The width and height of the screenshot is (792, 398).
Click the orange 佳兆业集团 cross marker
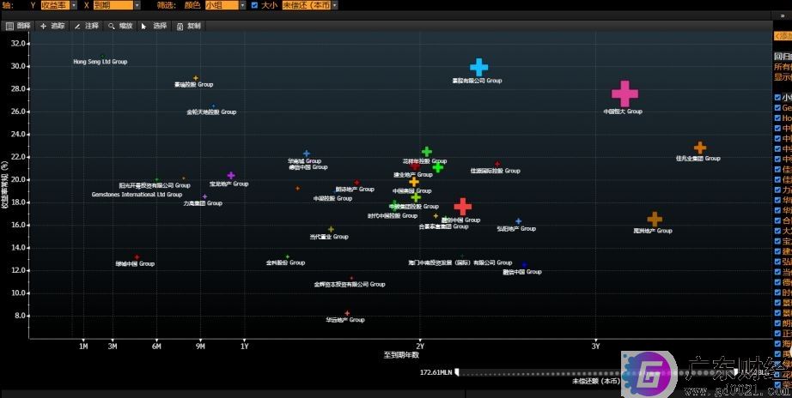click(699, 148)
